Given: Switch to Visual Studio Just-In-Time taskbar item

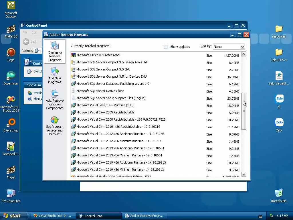Looking at the screenshot, I should 53,216.
